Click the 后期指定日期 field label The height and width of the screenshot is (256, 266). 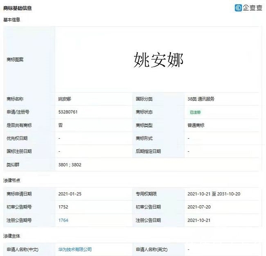[148, 151]
